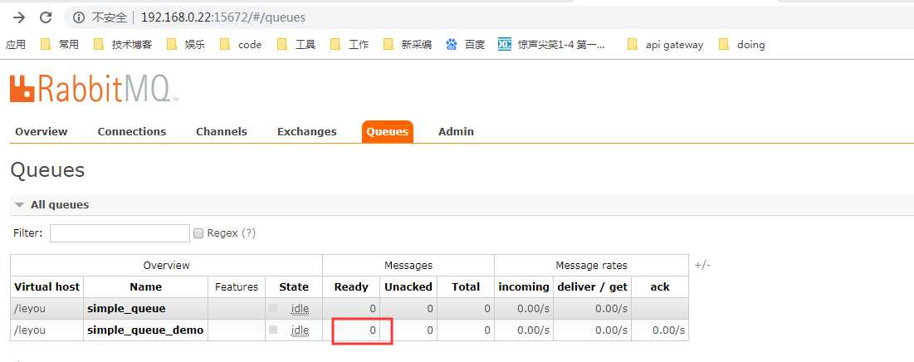Reload the page with refresh icon
914x362 pixels.
(x=46, y=17)
